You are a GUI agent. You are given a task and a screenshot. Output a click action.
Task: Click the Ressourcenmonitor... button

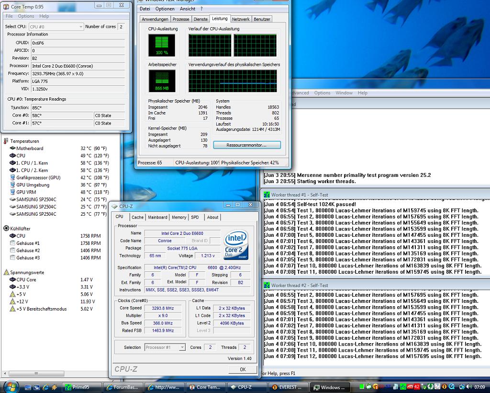247,145
